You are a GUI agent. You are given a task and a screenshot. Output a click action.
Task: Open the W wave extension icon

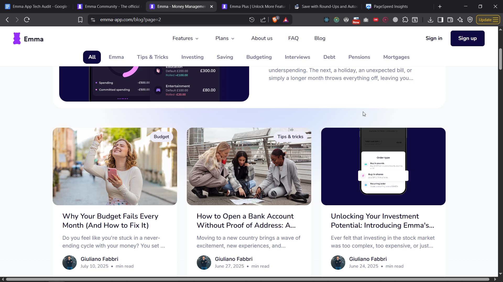pyautogui.click(x=346, y=20)
